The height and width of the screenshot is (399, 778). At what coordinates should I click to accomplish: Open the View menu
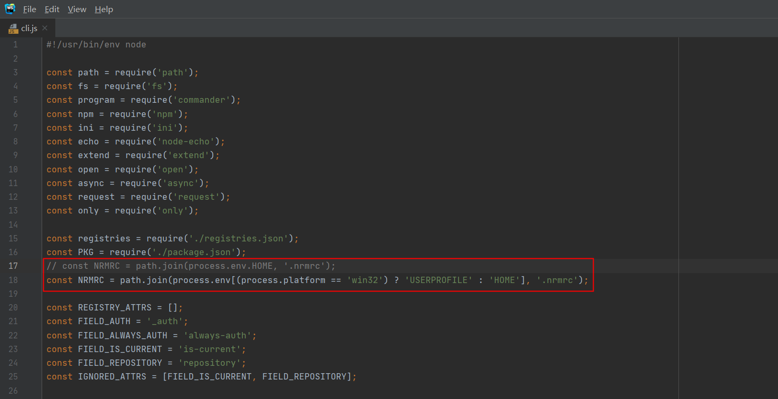pos(77,9)
